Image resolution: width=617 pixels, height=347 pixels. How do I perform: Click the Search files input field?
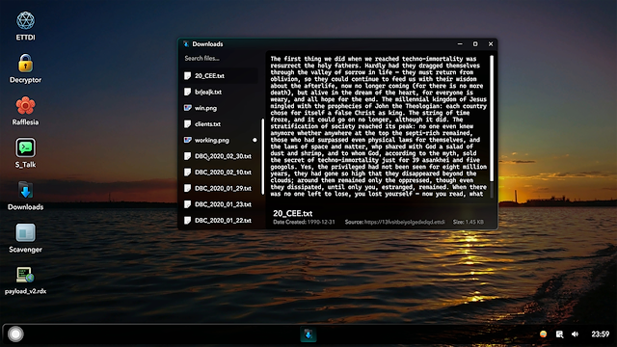coord(221,58)
